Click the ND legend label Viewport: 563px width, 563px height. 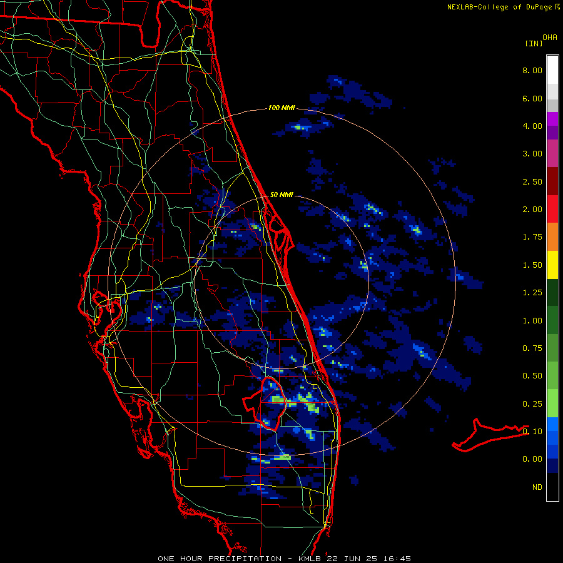coord(537,487)
